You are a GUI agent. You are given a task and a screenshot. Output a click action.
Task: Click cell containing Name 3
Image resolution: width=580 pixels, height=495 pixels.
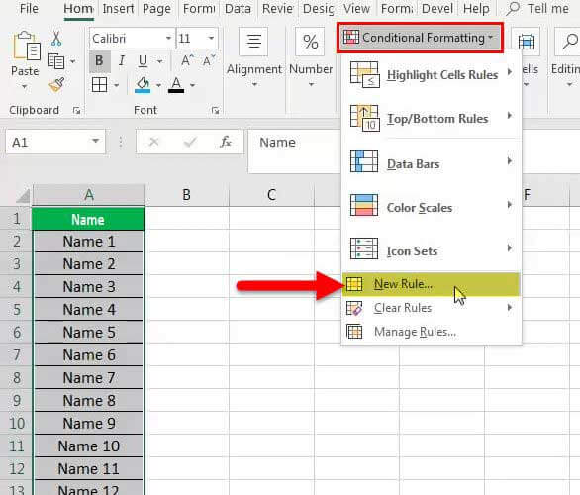88,287
